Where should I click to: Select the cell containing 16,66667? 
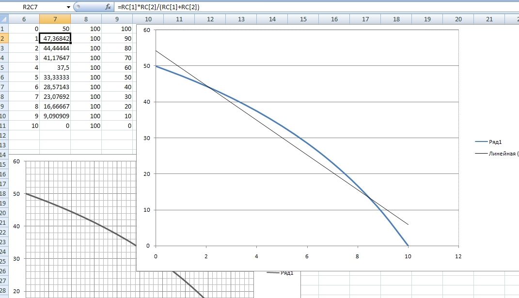[x=55, y=106]
